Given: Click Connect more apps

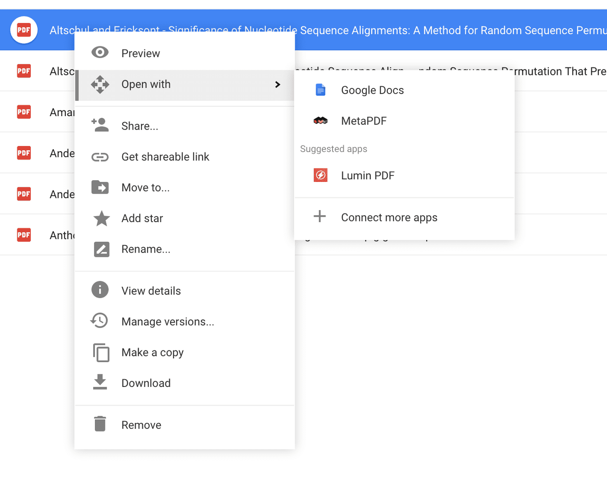Looking at the screenshot, I should (389, 217).
